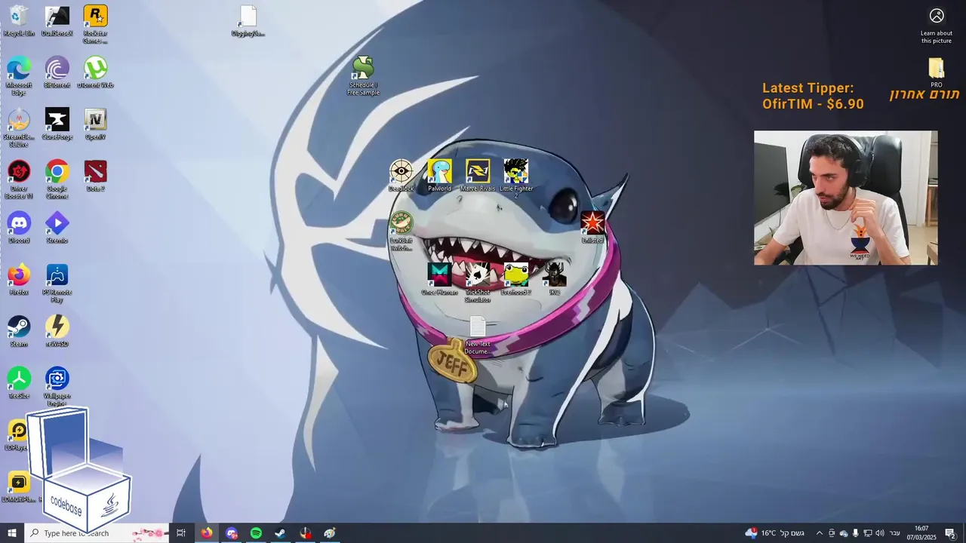
Task: Select the StreamElements SE.Live icon
Action: (19, 128)
